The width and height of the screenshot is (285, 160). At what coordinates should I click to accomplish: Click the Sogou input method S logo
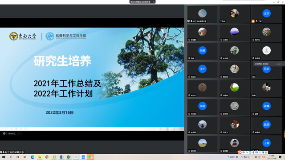240,152
